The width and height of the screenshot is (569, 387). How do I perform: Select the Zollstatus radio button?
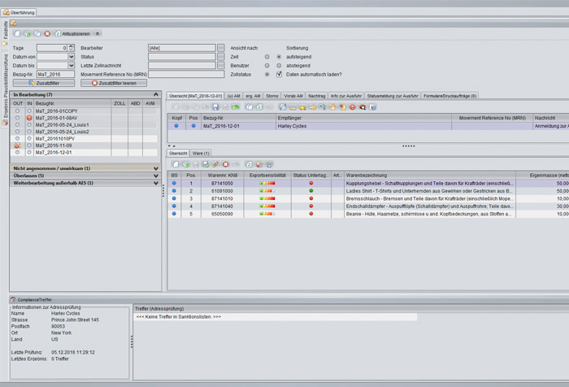(267, 75)
